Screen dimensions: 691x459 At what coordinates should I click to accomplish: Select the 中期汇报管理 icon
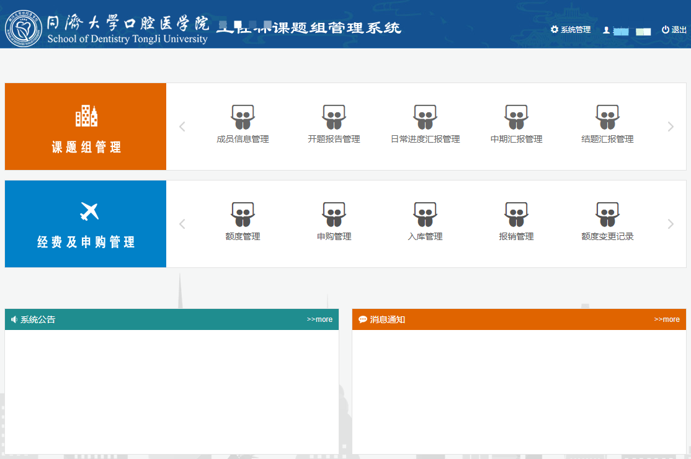tap(516, 118)
